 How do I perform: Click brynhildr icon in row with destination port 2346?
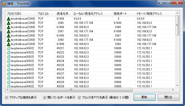click(9, 27)
